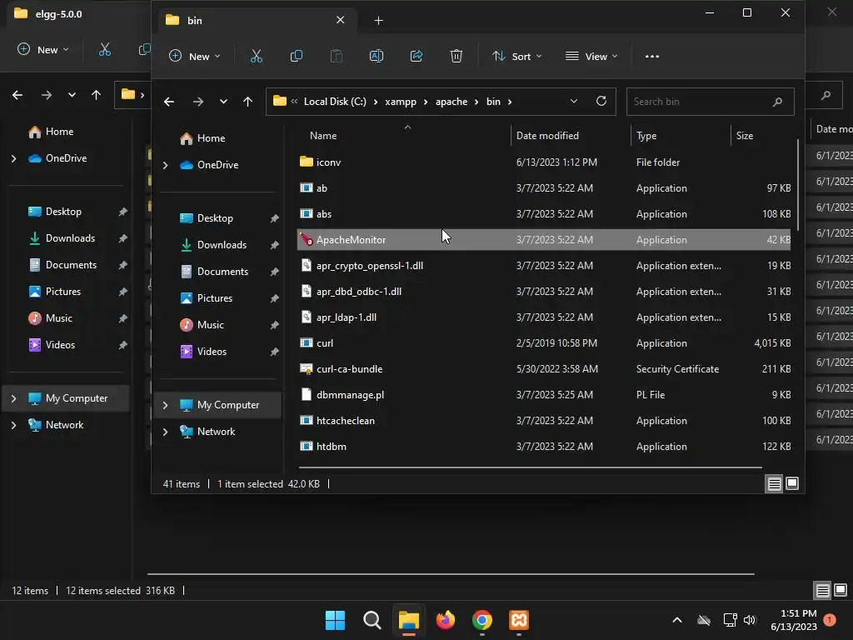Expand the address bar history dropdown
The height and width of the screenshot is (640, 853).
pos(573,101)
